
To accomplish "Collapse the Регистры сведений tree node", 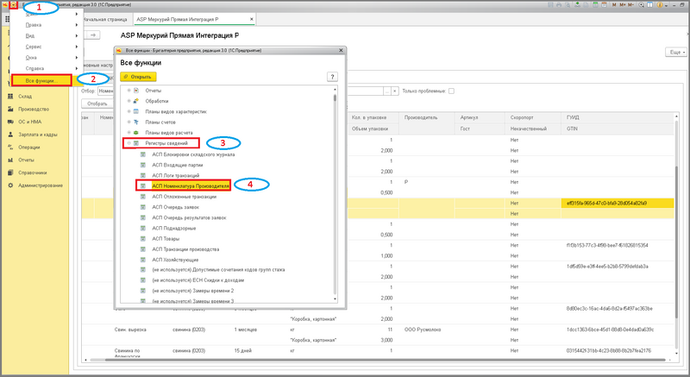I will point(129,143).
